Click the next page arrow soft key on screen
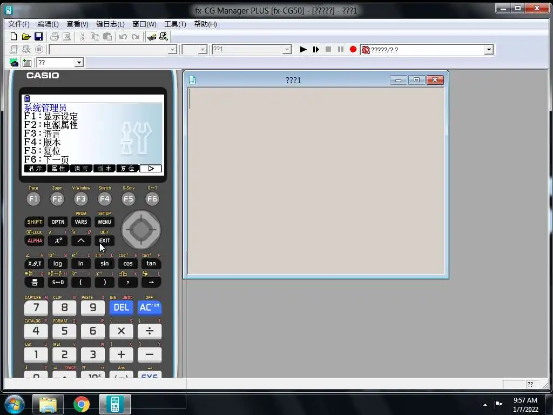 click(151, 169)
